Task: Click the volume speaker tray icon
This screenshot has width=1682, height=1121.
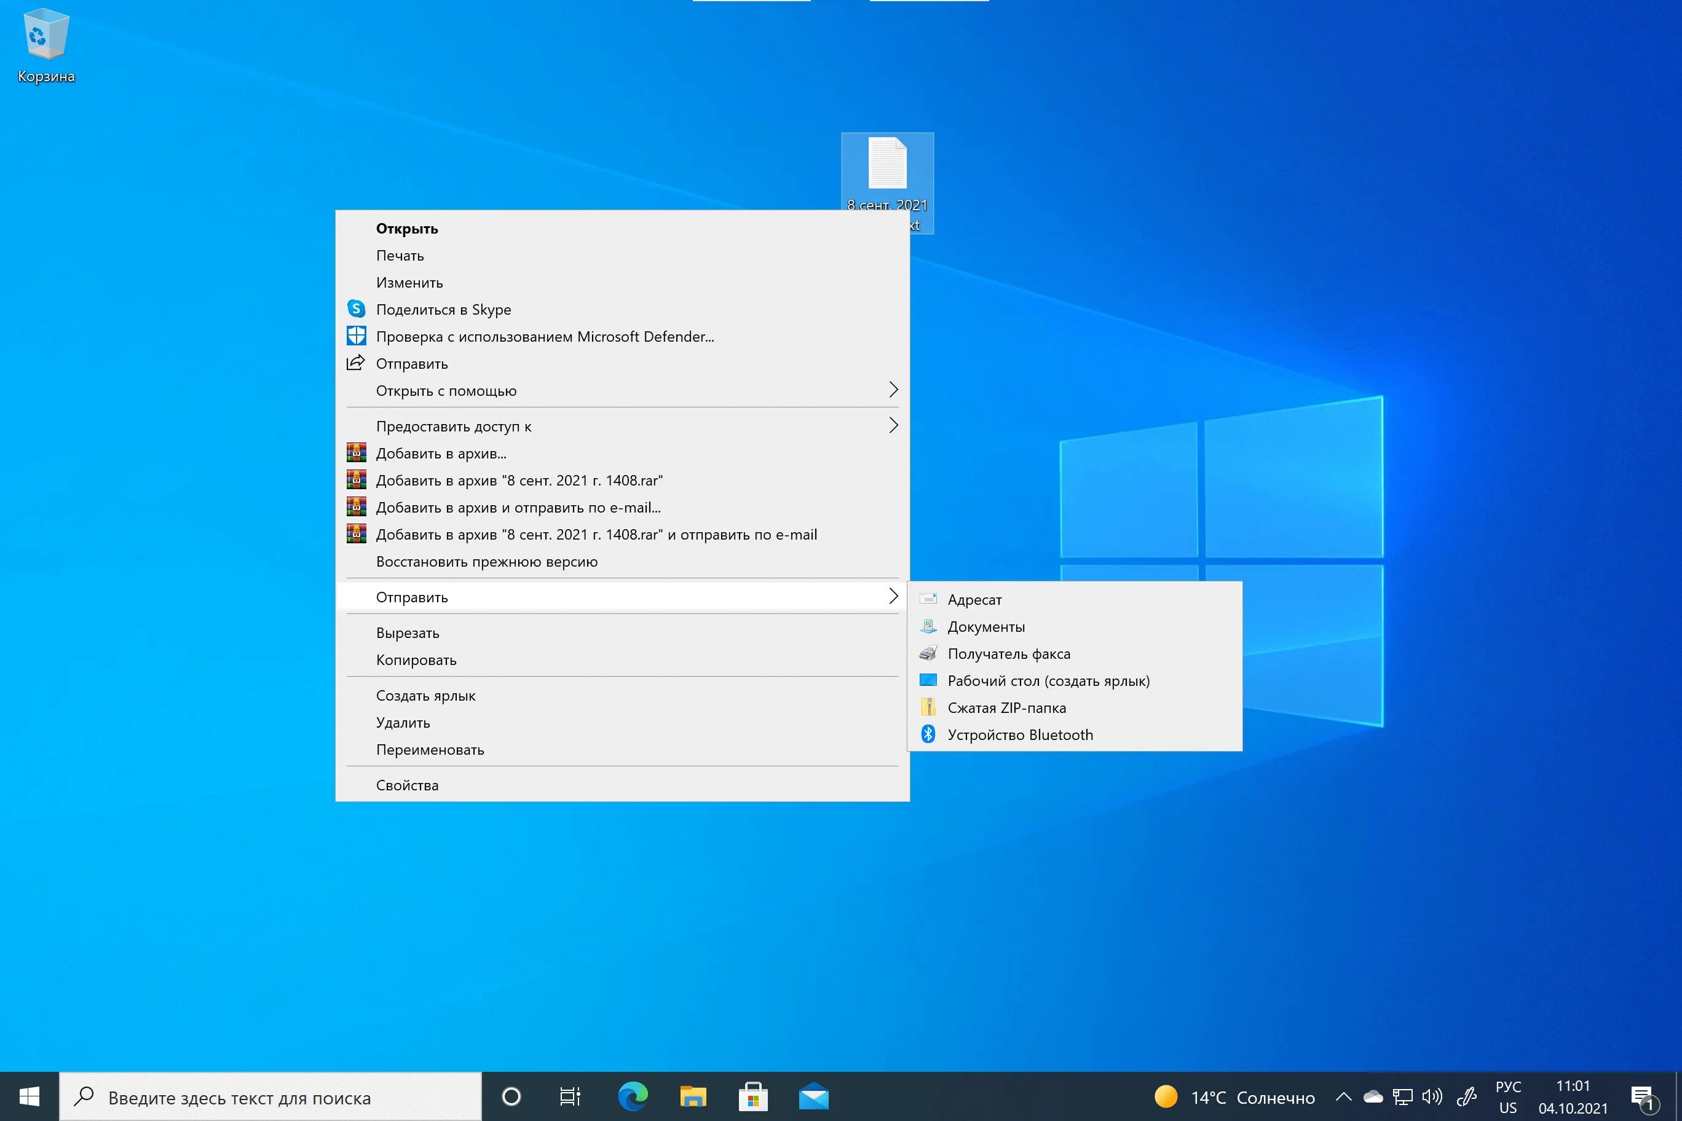Action: 1432,1096
